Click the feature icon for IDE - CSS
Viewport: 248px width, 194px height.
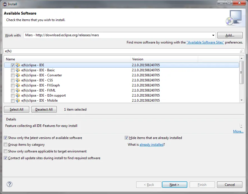pyautogui.click(x=18, y=80)
